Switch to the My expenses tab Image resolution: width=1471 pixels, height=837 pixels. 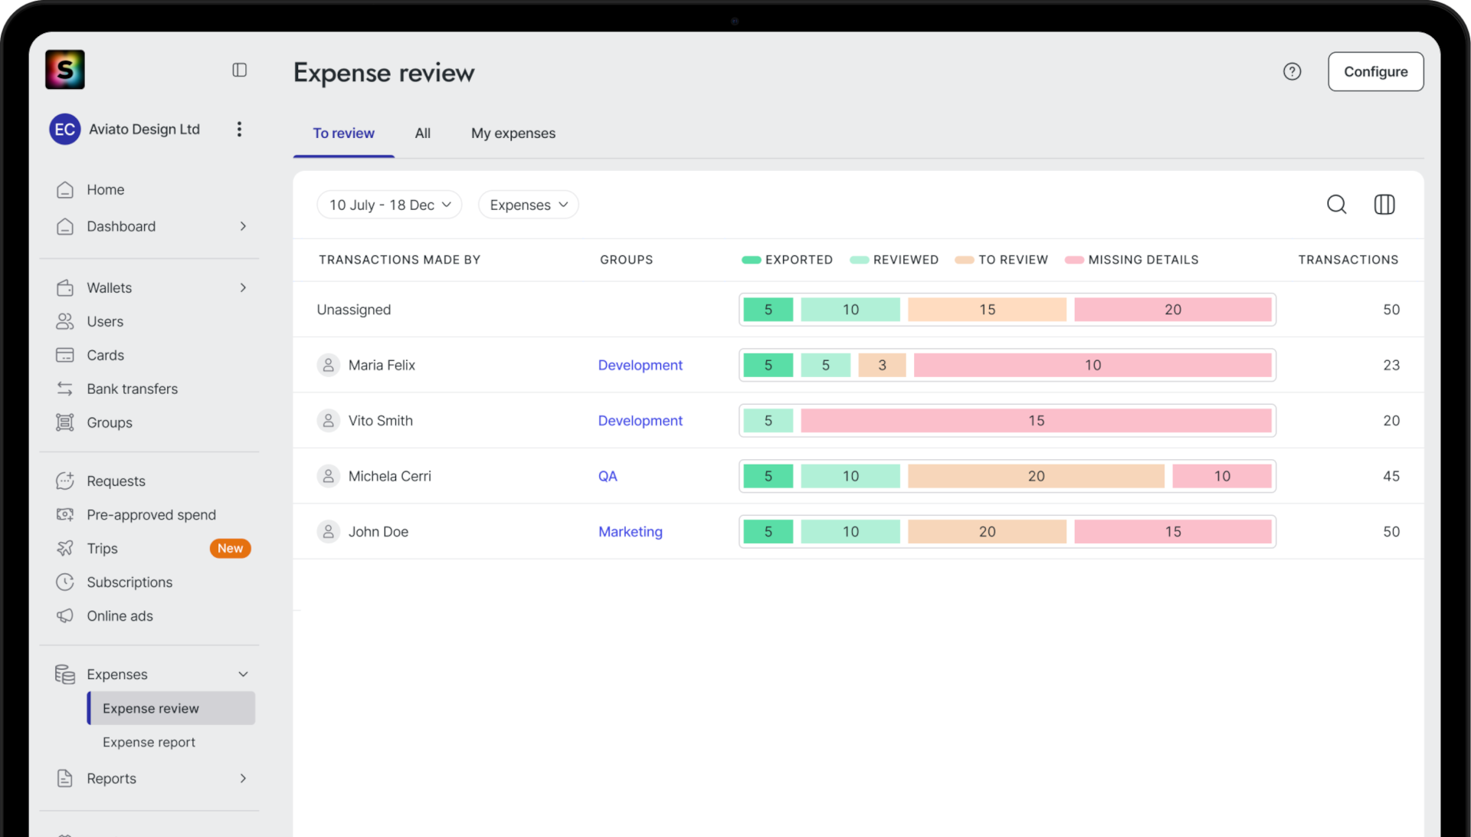513,133
